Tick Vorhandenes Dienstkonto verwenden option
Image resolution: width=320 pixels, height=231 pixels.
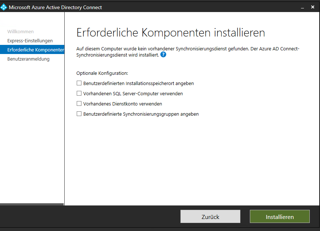coord(79,104)
